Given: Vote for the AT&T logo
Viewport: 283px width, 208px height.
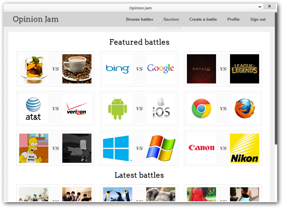Looking at the screenshot, I should 34,109.
